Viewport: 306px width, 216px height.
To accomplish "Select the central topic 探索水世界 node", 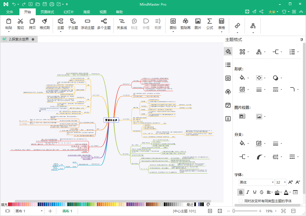I will (x=111, y=120).
